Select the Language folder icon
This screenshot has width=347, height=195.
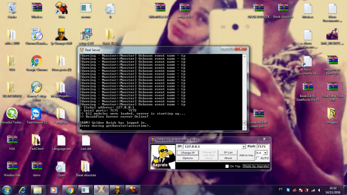[61, 116]
